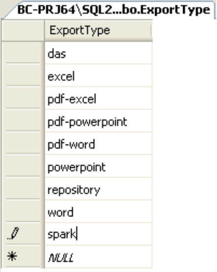217x272 pixels.
Task: Click the row selector beside 'repository'
Action: 23,188
